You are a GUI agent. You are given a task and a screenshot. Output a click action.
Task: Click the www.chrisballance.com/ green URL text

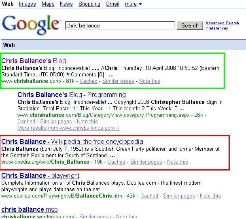32,81
